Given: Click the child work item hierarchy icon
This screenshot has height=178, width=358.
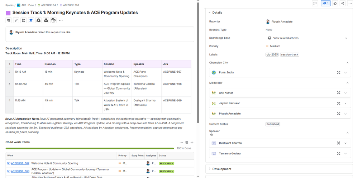Looking at the screenshot, I should coord(9,20).
